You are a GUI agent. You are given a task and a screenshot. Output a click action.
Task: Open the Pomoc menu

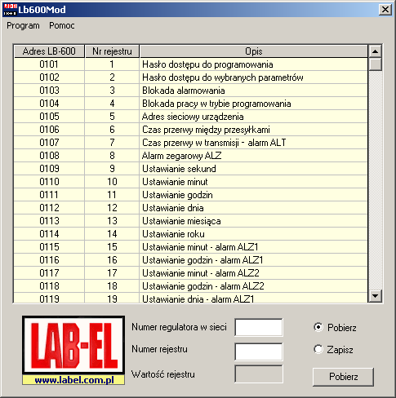(62, 25)
